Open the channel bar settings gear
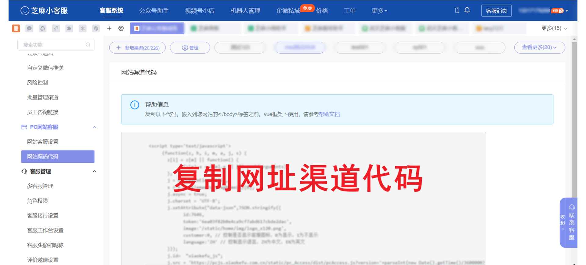 click(121, 28)
